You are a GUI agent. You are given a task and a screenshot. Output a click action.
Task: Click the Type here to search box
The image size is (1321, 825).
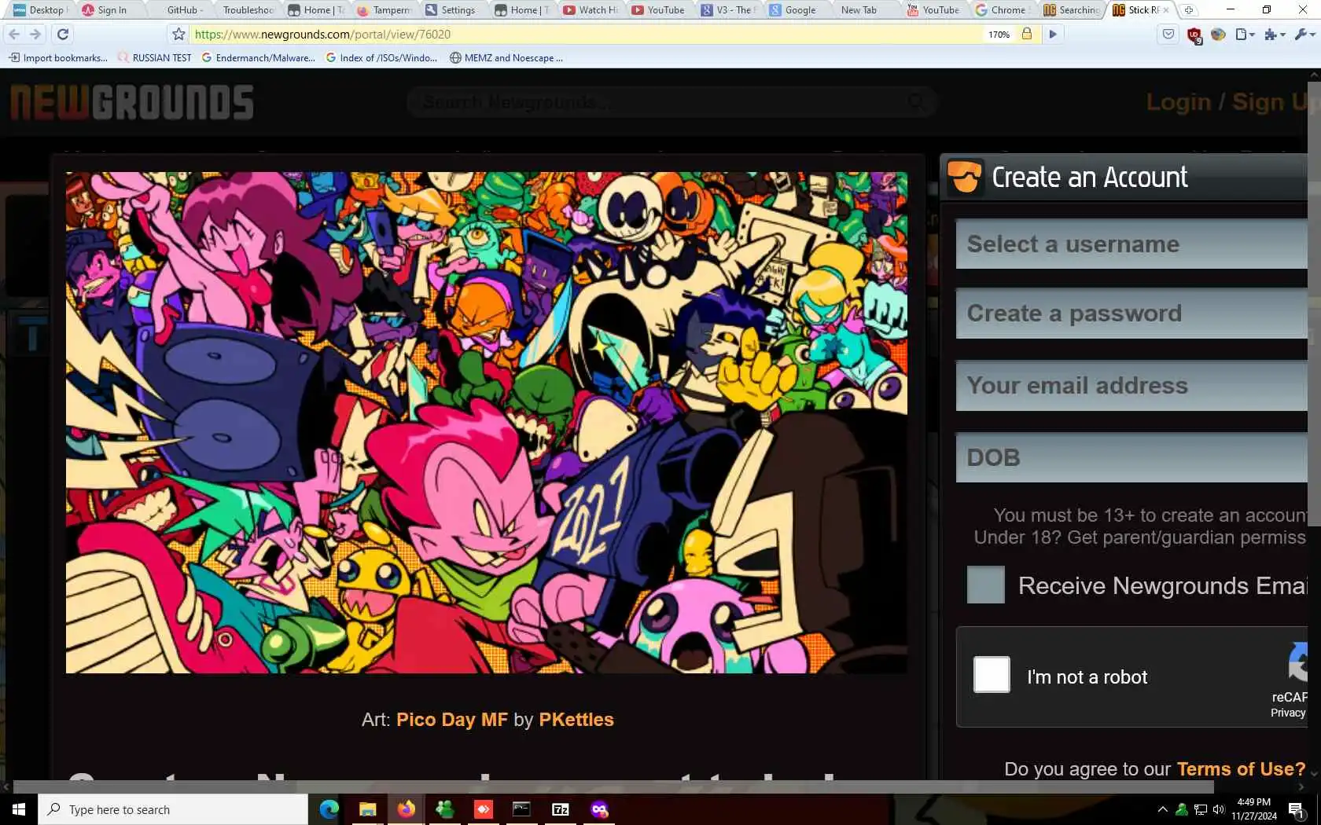click(173, 809)
